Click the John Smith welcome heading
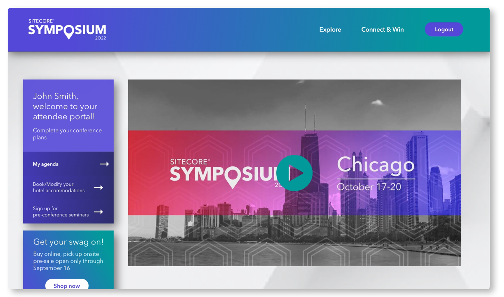The height and width of the screenshot is (297, 504). (x=65, y=106)
